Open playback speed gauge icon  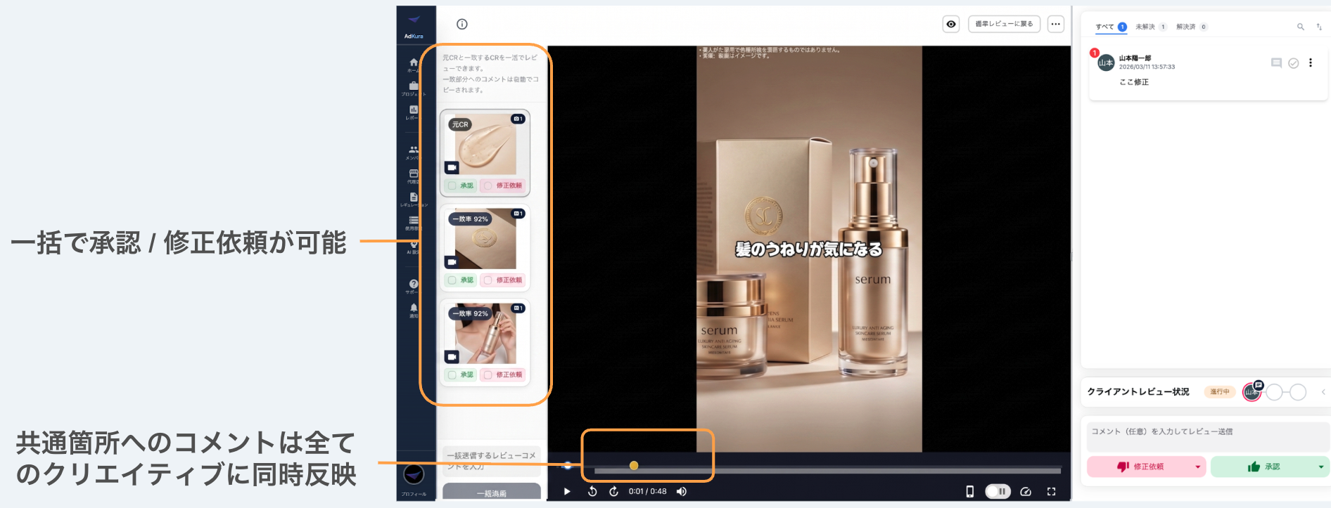(1025, 492)
